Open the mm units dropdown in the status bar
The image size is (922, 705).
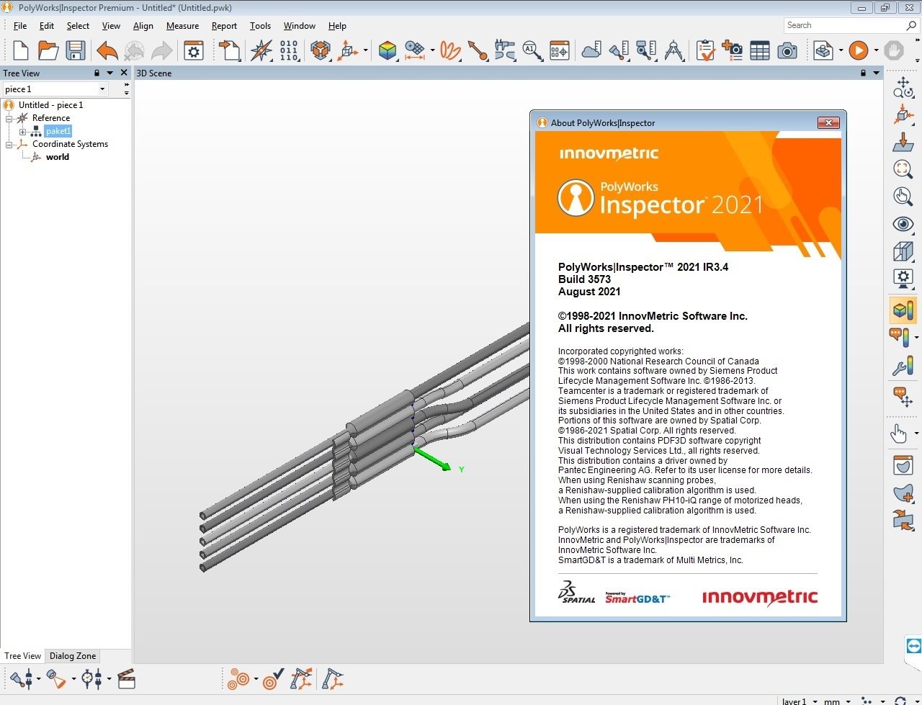[849, 701]
